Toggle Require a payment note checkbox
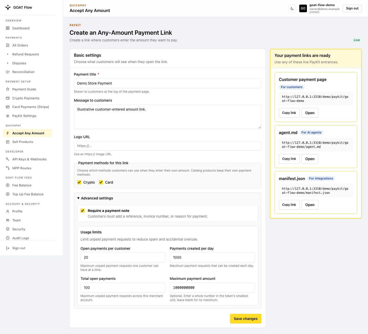368x334 pixels. [x=83, y=211]
